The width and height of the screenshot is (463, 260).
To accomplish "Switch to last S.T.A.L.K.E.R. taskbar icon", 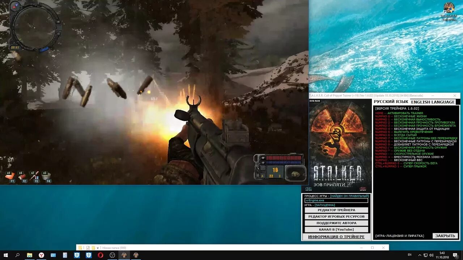I will [x=136, y=255].
